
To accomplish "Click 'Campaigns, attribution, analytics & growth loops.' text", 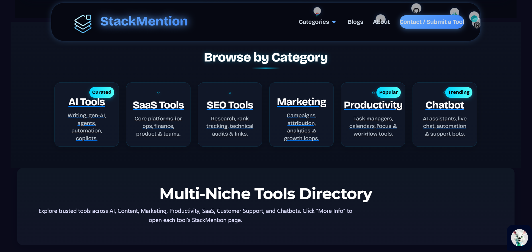I will pos(301,127).
